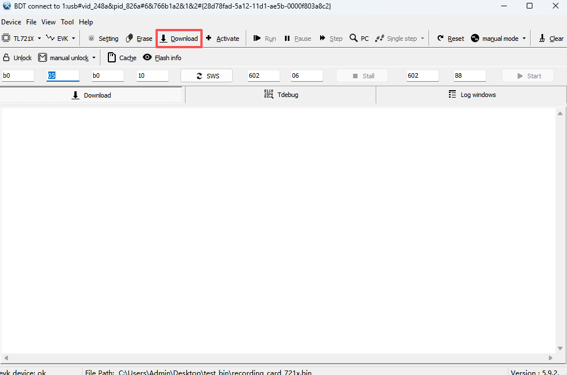The height and width of the screenshot is (375, 567).
Task: Click the "evk device: ok" status text
Action: click(23, 372)
